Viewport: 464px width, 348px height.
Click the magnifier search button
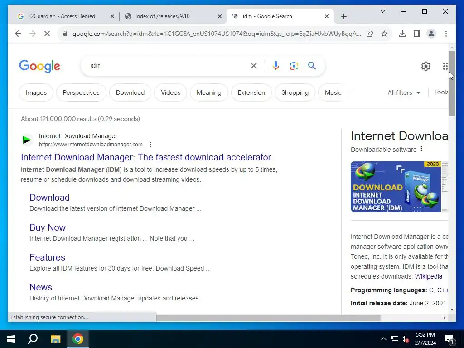coord(312,65)
